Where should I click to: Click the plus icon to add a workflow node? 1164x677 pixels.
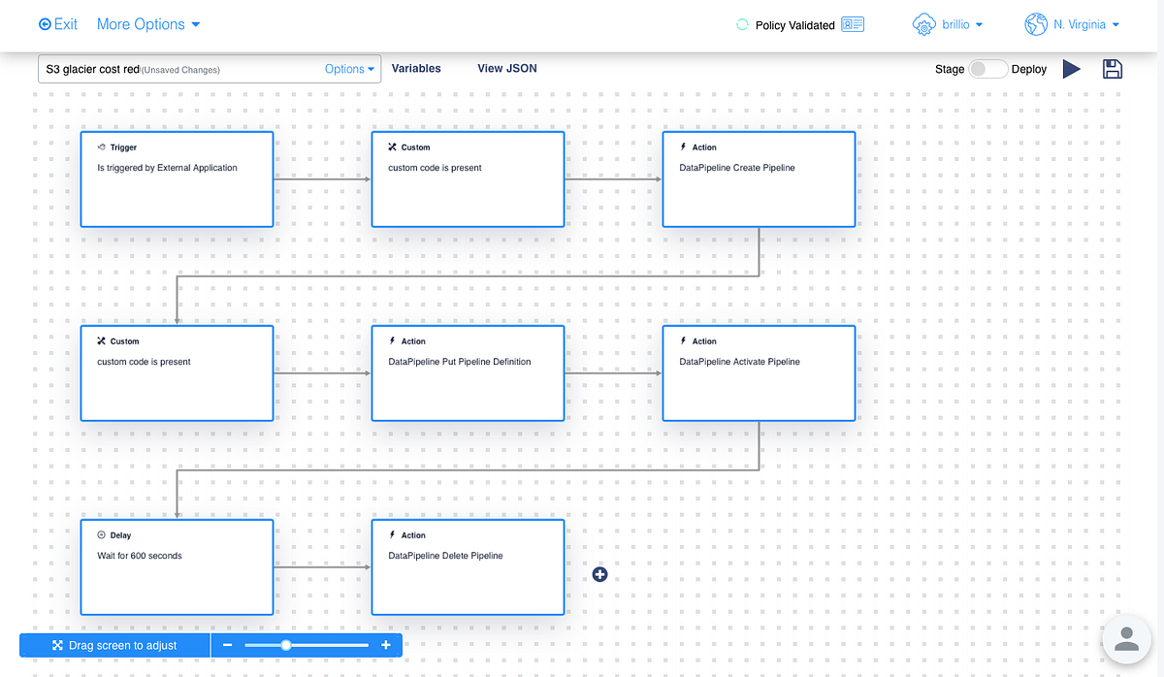click(x=599, y=574)
